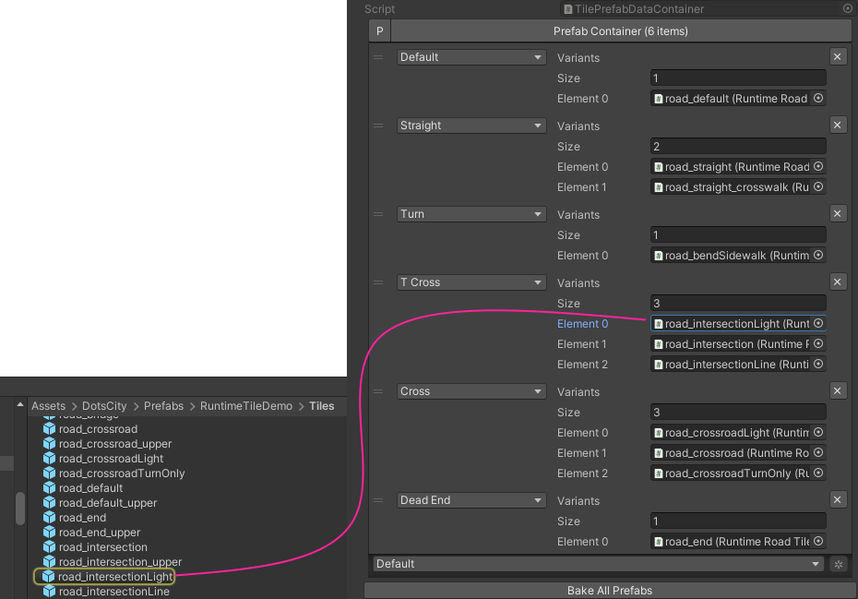Open the Default tile type dropdown

471,57
